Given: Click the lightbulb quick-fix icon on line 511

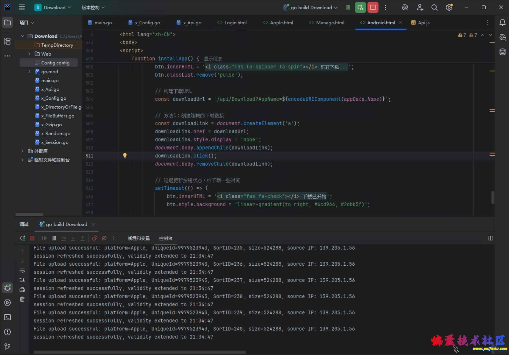Looking at the screenshot, I should pos(125,155).
